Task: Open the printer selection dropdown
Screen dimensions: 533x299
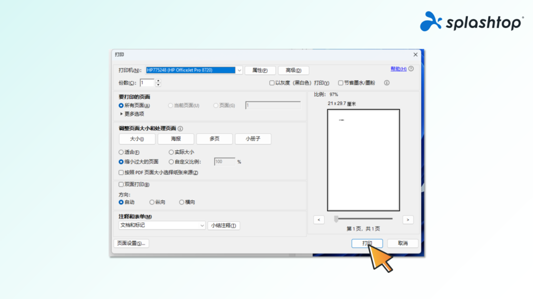Action: 239,70
